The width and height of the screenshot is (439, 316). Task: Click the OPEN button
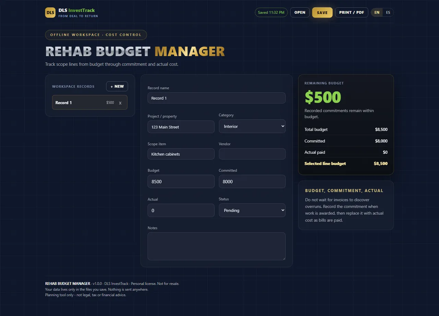click(x=300, y=12)
